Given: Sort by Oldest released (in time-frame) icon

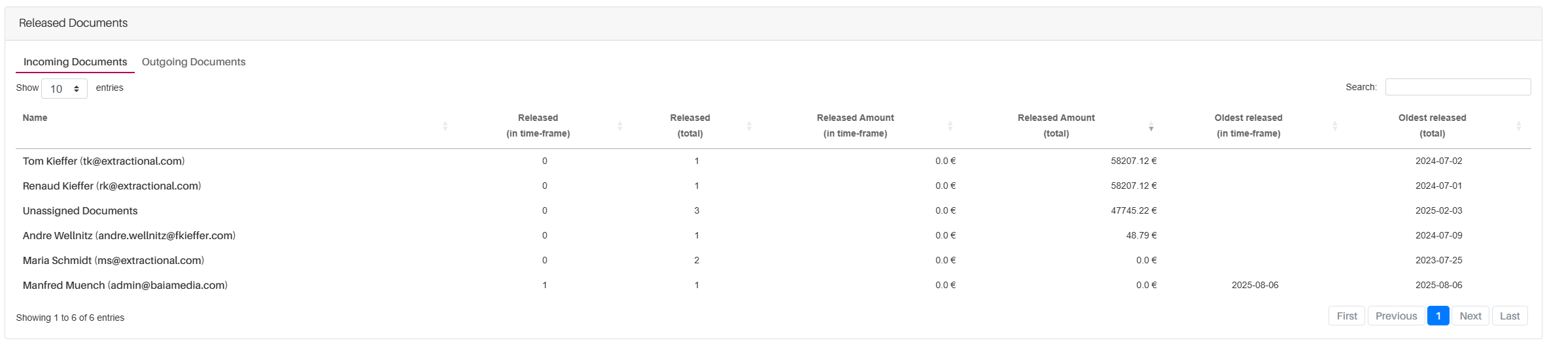Looking at the screenshot, I should click(x=1334, y=126).
